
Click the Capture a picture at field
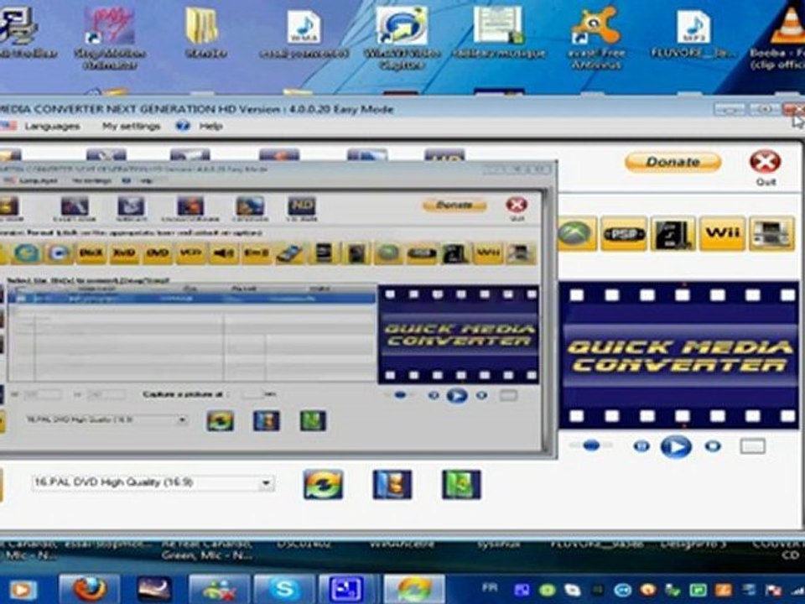(252, 394)
